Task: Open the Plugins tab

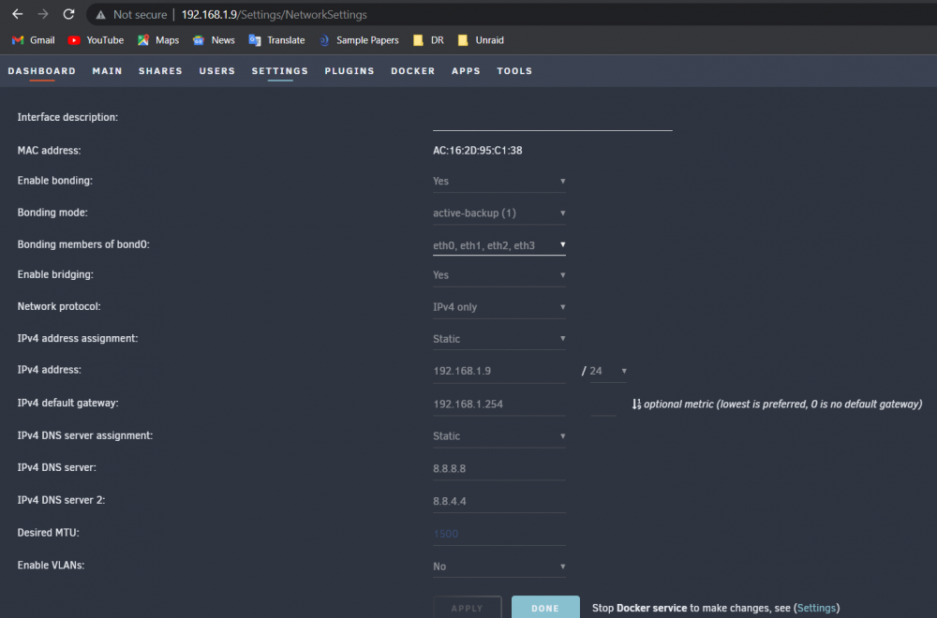Action: (x=350, y=71)
